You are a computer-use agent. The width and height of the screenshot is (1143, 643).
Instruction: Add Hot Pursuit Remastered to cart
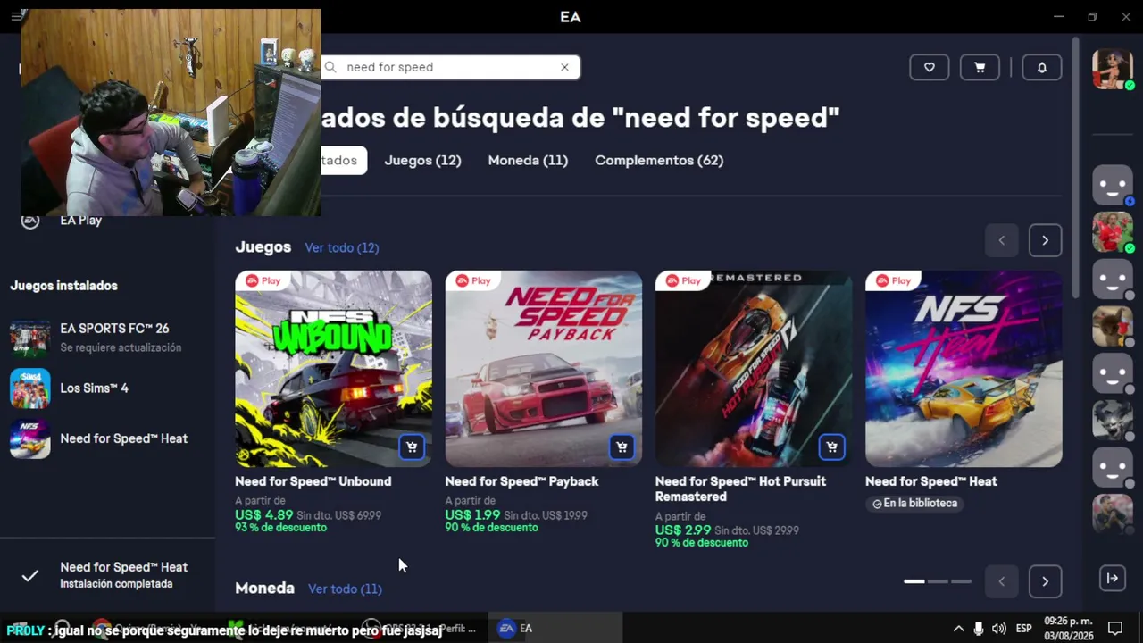point(831,447)
